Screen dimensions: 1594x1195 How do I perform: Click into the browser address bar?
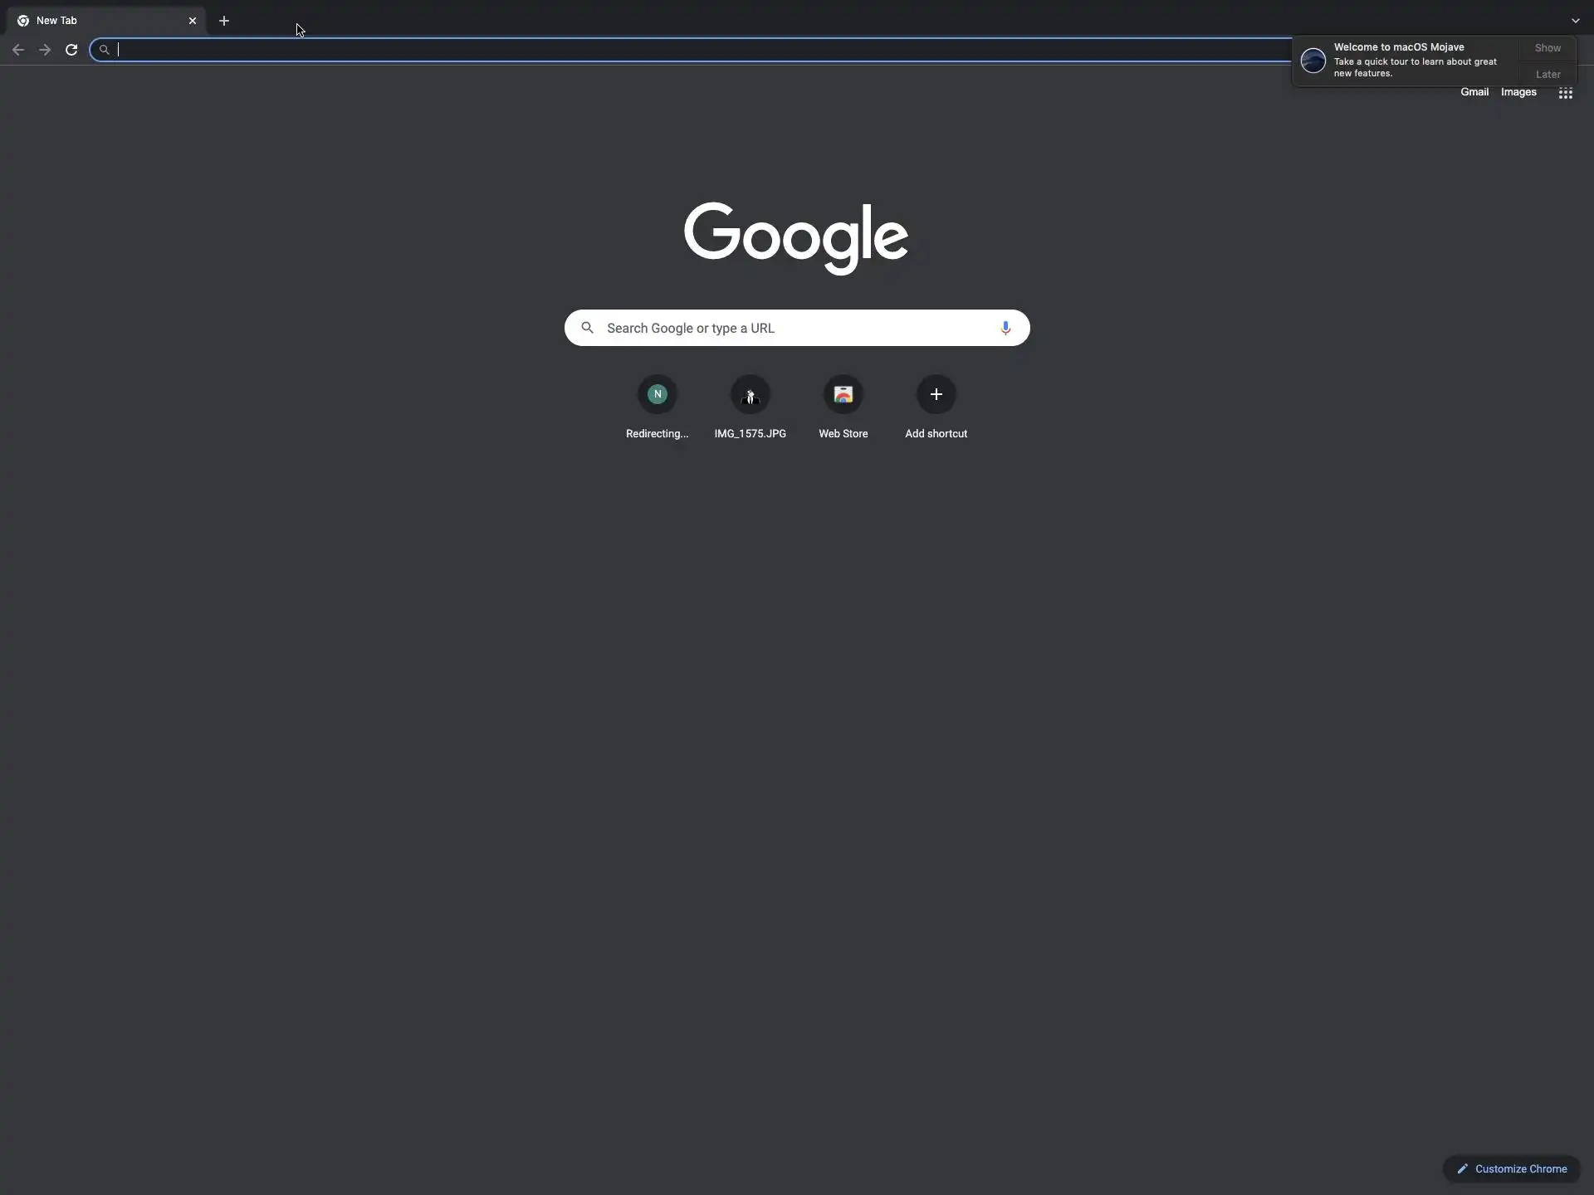pos(664,50)
